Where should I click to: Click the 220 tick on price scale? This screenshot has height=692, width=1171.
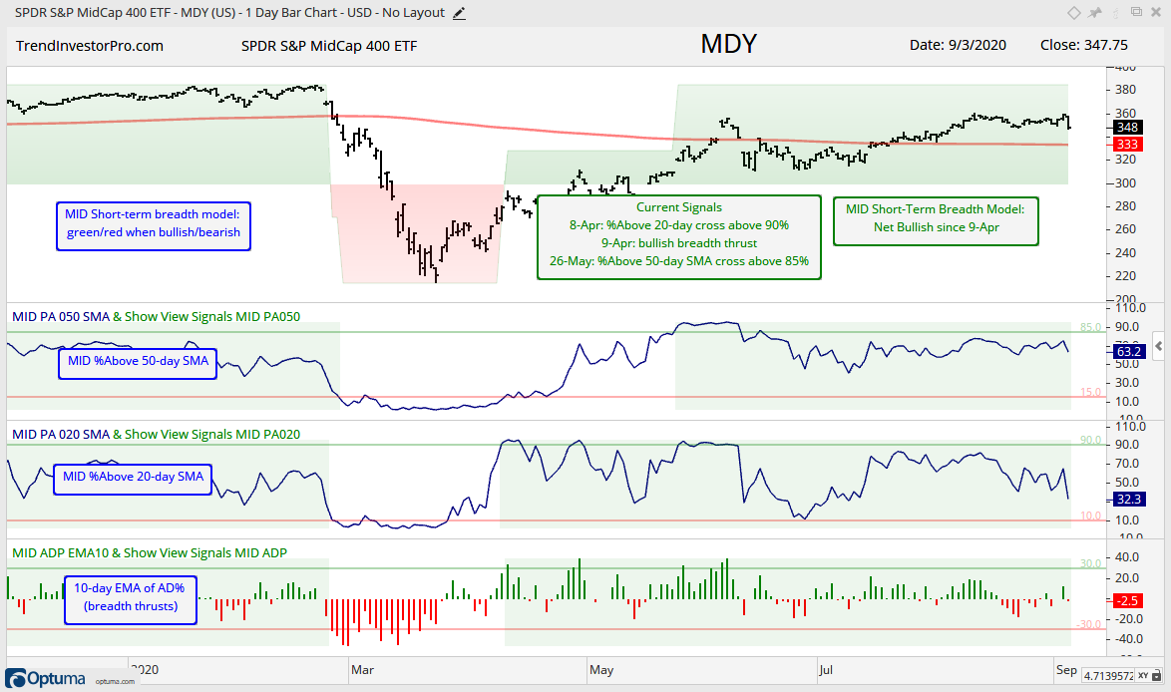[x=1125, y=276]
